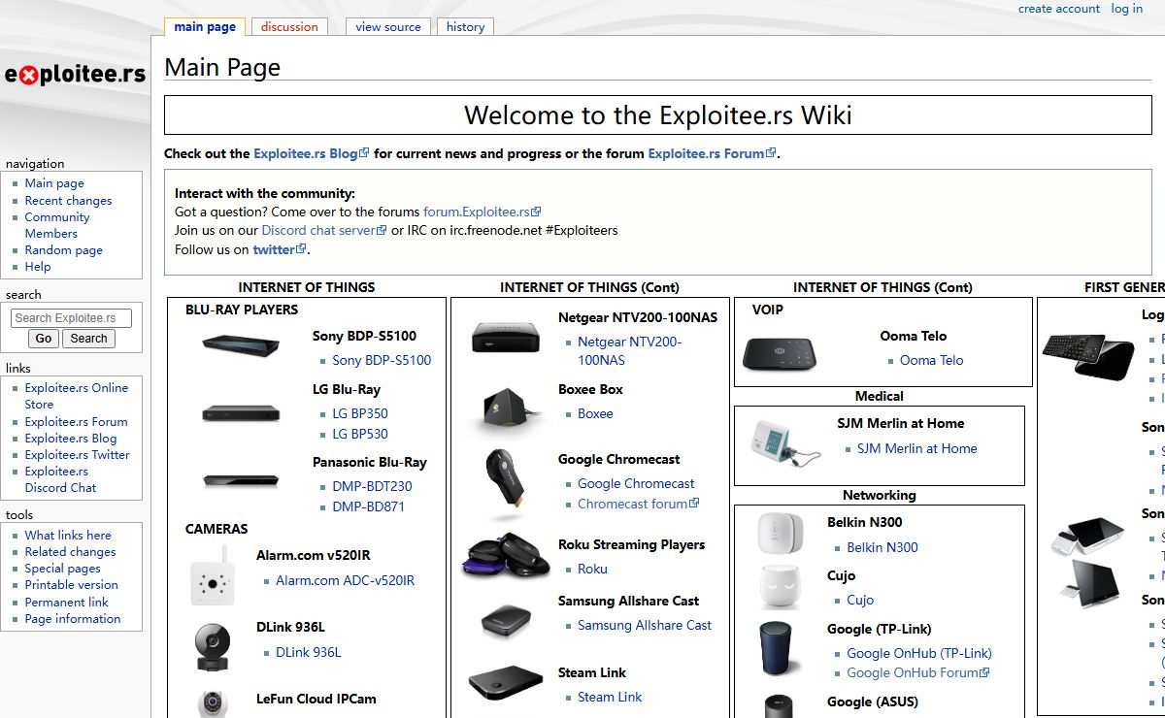
Task: Click the log in link
Action: [x=1127, y=9]
